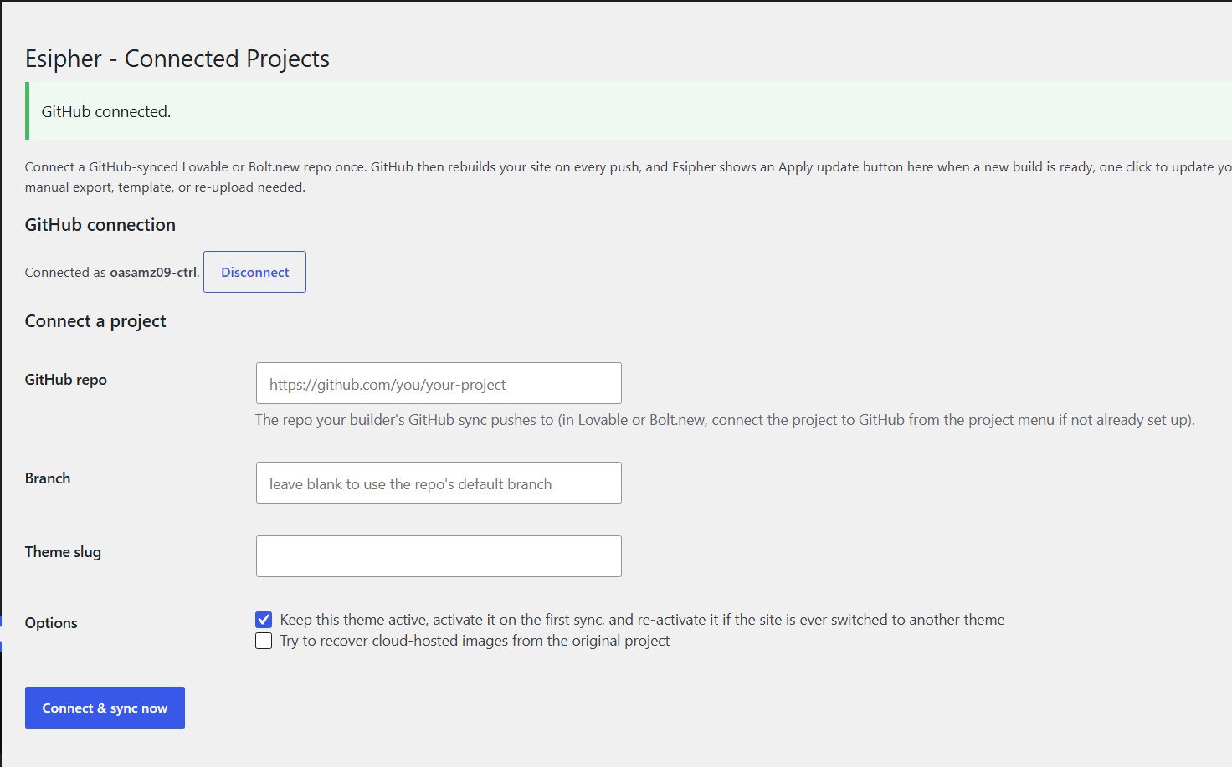Click the Disconnect button
This screenshot has height=767, width=1232.
(x=254, y=272)
